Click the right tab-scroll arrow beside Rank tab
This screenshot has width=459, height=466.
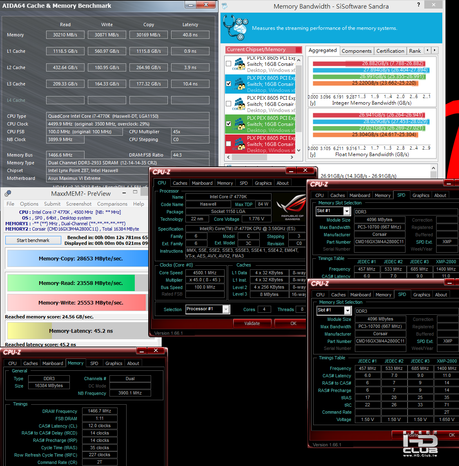[434, 50]
